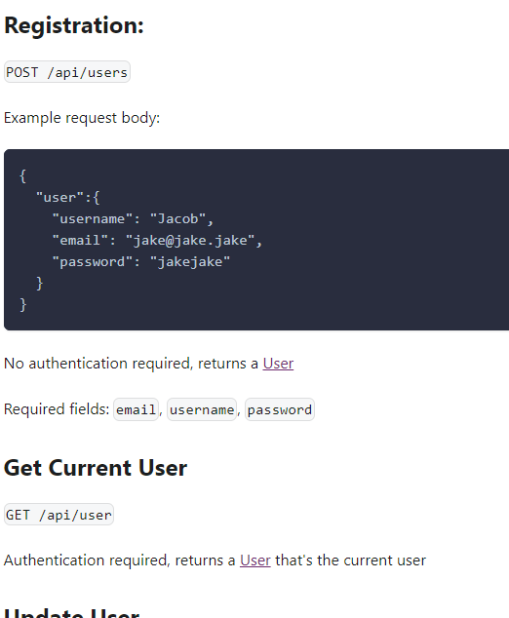Select the email required field tag
The height and width of the screenshot is (618, 509).
(x=136, y=409)
